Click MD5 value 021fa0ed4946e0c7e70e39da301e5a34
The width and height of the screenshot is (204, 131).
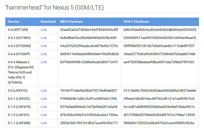tap(89, 107)
